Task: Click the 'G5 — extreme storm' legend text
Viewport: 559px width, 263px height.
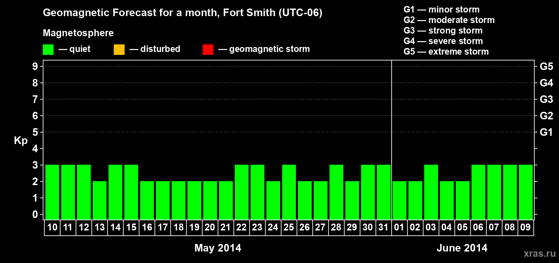Action: click(x=446, y=52)
